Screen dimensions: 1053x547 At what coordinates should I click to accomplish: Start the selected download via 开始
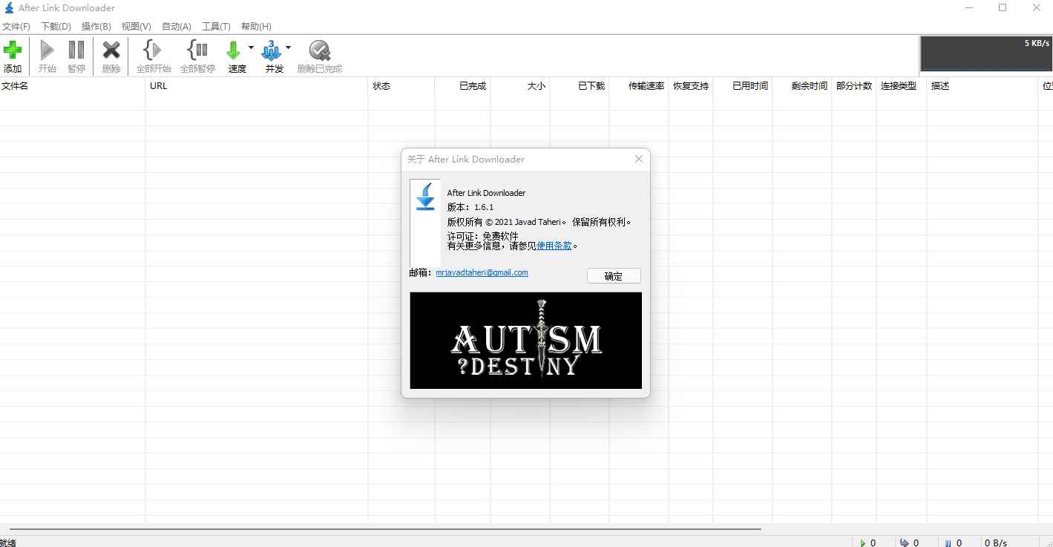click(x=46, y=55)
